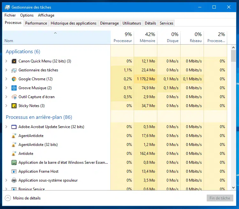Click the scrollbar up arrow
Screen dimensions: 239x209
(x=233, y=47)
